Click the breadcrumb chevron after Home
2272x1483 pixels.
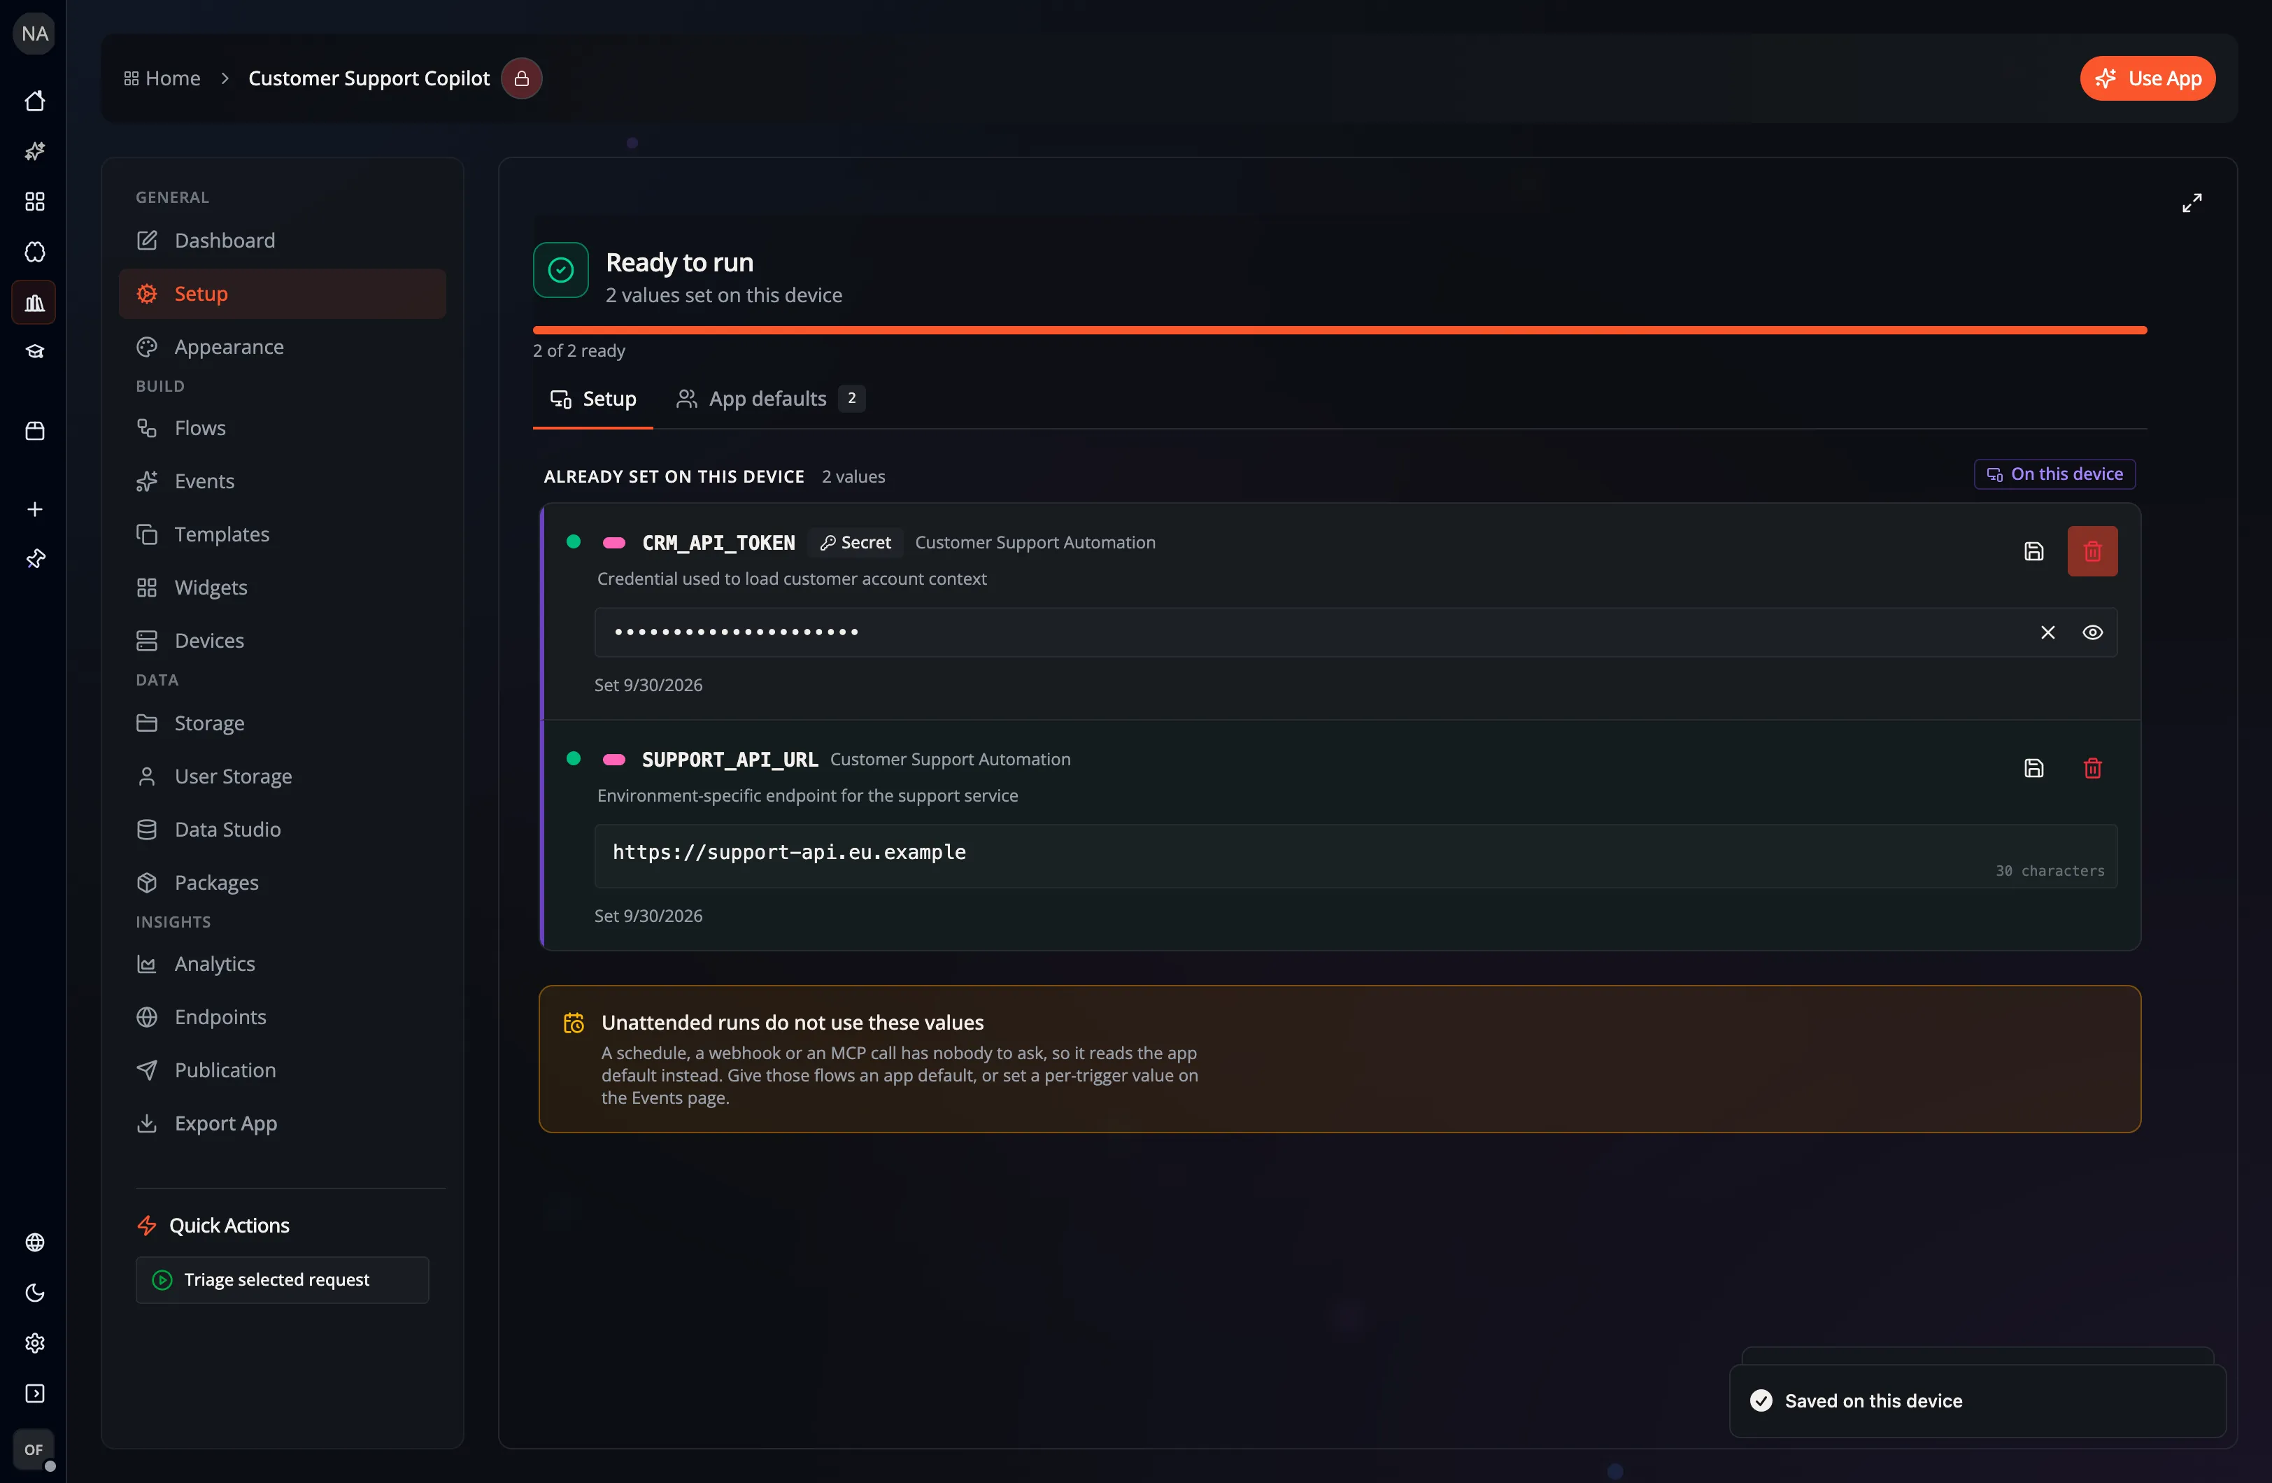(225, 78)
